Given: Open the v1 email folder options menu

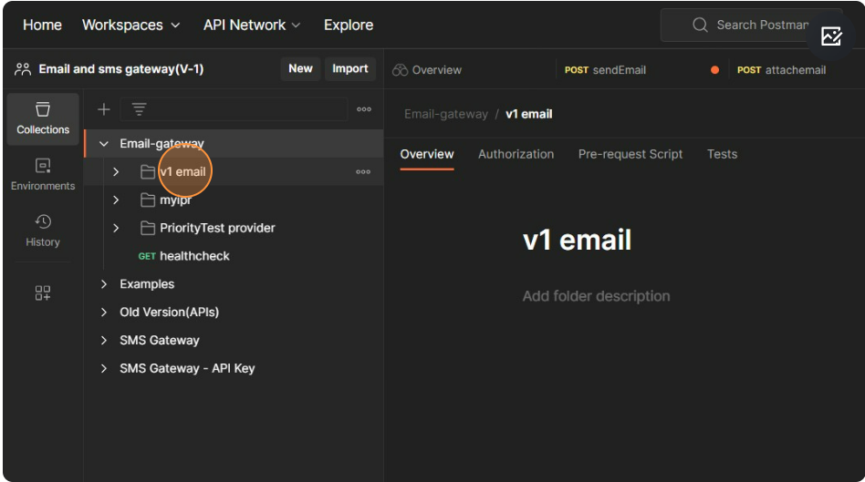Looking at the screenshot, I should pos(363,171).
